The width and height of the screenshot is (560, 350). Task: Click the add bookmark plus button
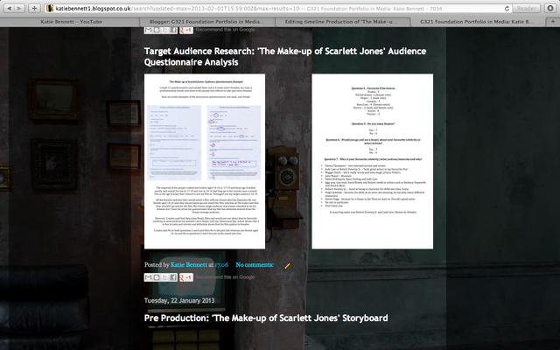34,8
